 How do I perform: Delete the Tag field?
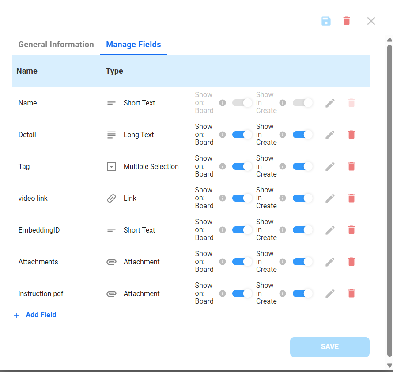click(x=351, y=166)
